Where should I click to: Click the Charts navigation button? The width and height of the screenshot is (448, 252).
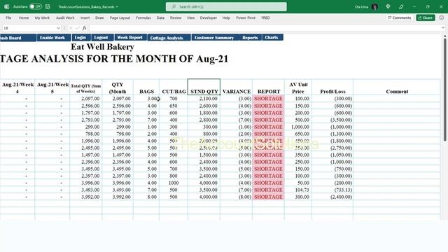point(272,37)
